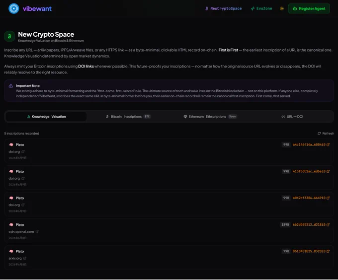This screenshot has height=280, width=338.
Task: Click external link icon after a042bf3386 hash
Action: [x=328, y=198]
